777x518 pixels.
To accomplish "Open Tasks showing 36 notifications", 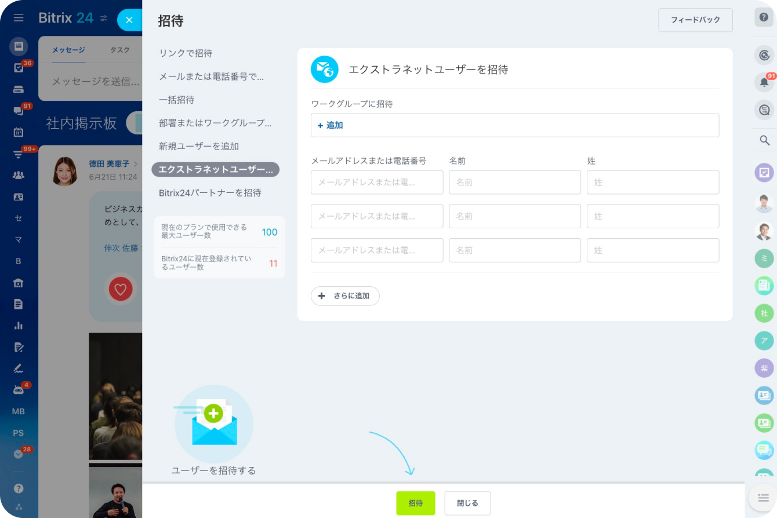I will pos(19,67).
